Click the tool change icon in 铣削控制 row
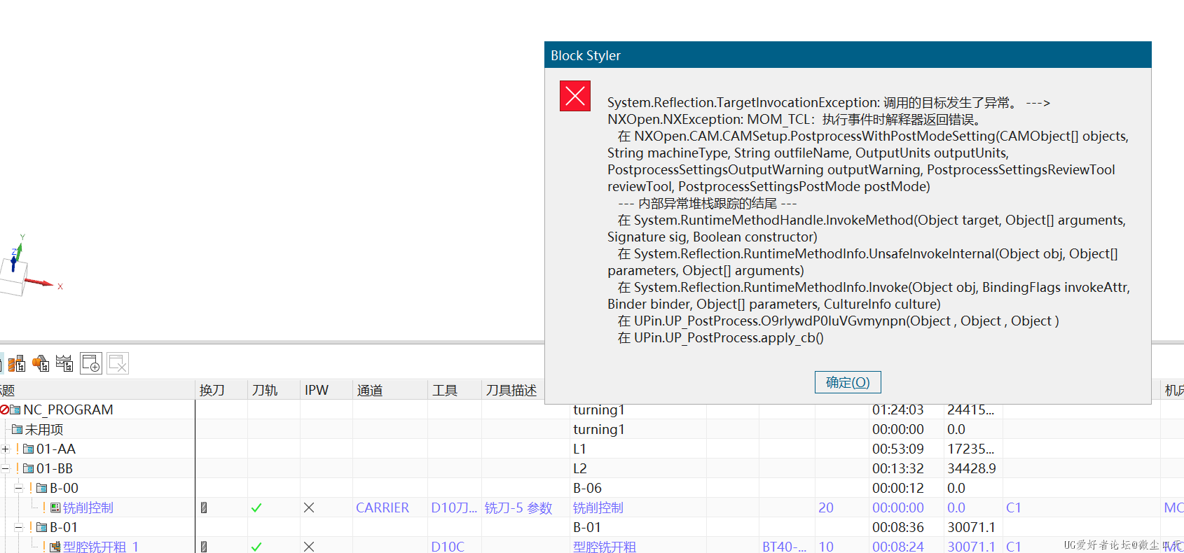Viewport: 1184px width, 553px height. tap(204, 507)
